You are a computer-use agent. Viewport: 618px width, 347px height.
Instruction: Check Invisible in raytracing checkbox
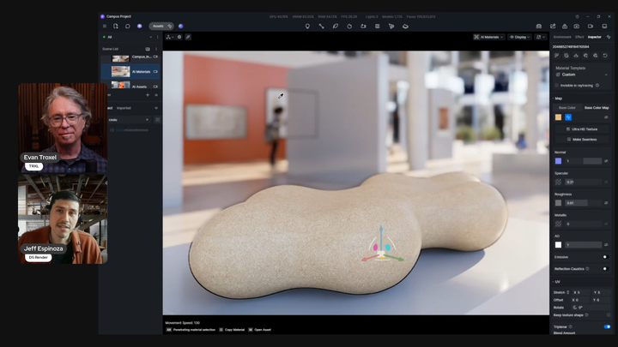click(557, 86)
